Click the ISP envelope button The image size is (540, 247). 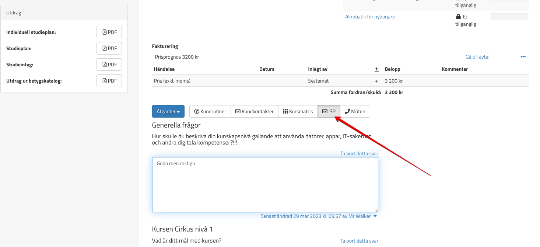click(x=329, y=111)
